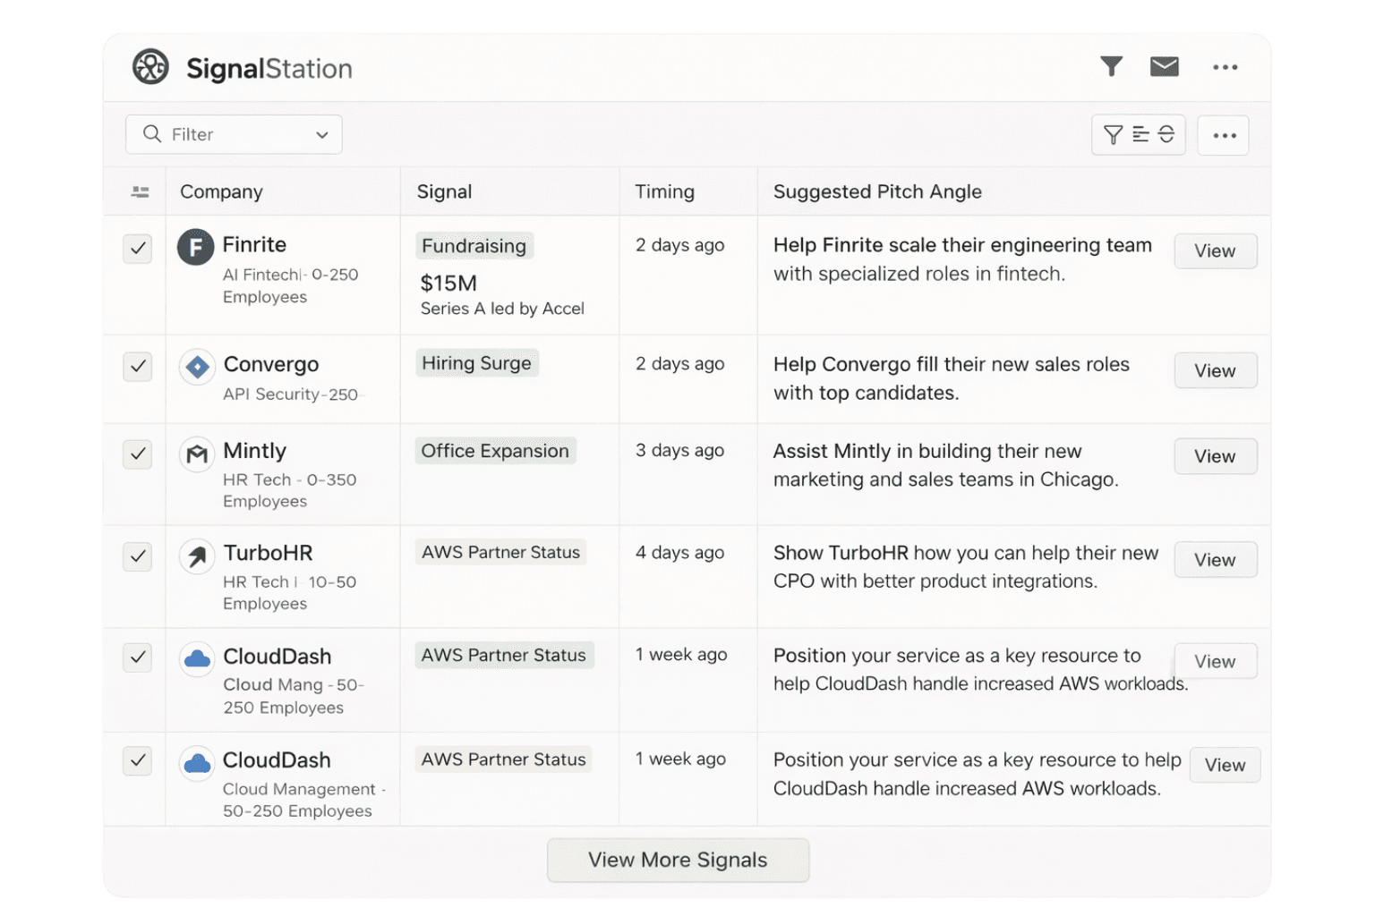View the Finrite pitch angle

coord(1215,251)
